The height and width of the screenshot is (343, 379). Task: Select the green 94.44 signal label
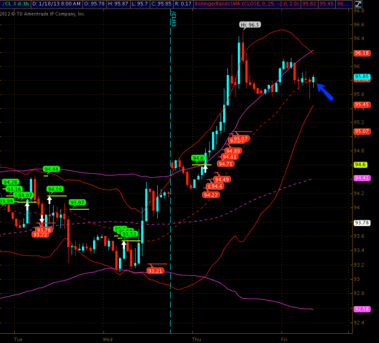[x=51, y=169]
